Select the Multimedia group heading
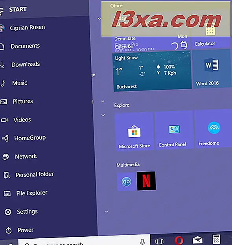 pyautogui.click(x=128, y=165)
